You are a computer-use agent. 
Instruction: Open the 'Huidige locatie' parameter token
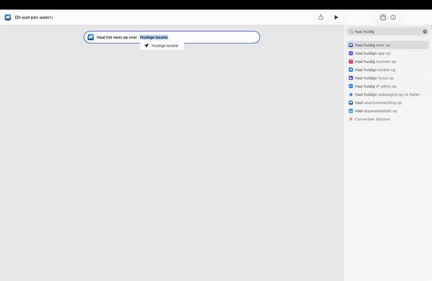point(154,37)
